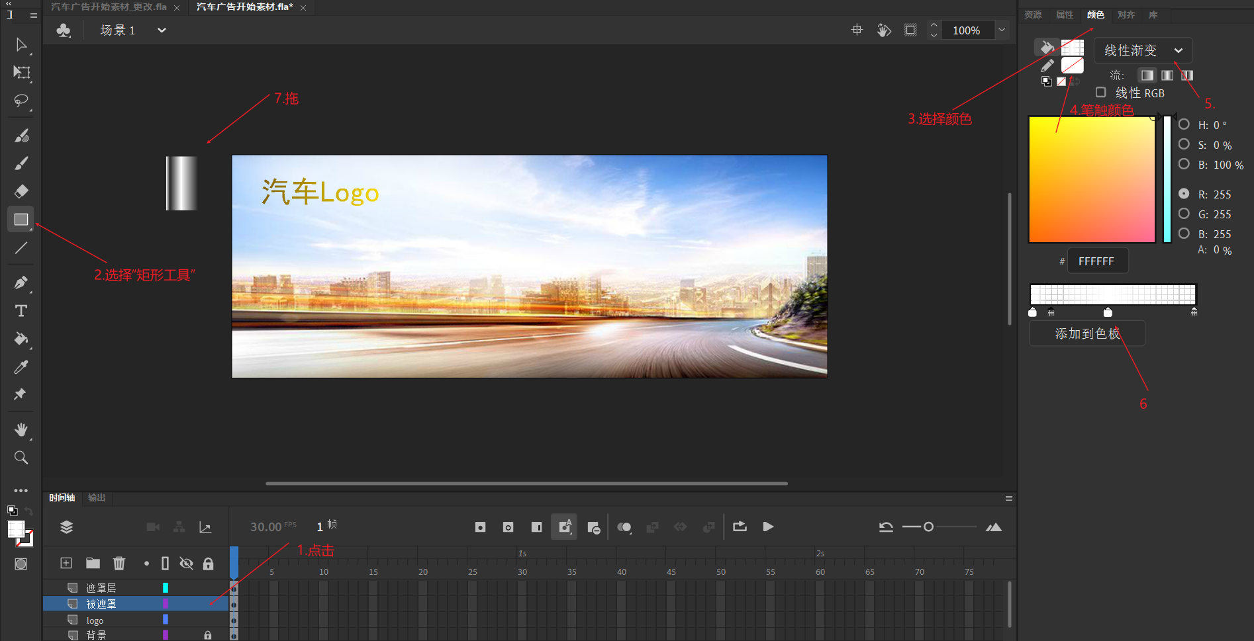Viewport: 1254px width, 641px height.
Task: Insert a keyframe in the timeline
Action: (481, 527)
